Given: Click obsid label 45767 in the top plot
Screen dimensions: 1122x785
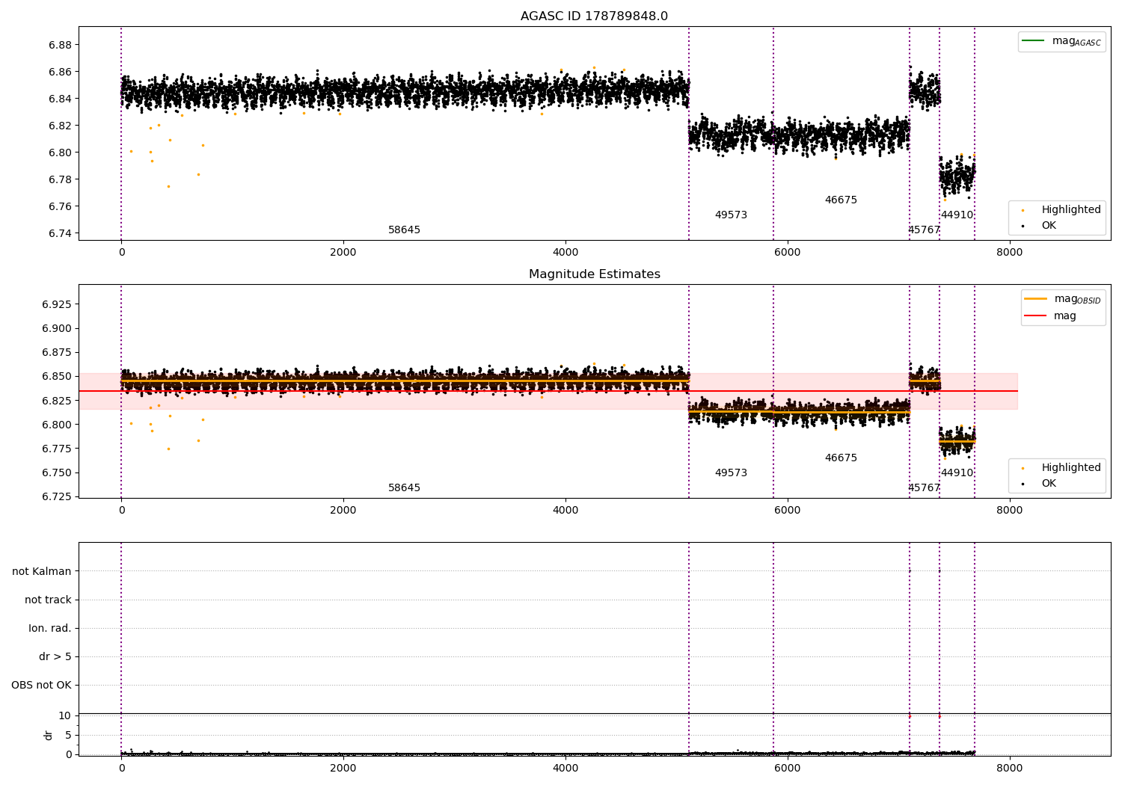Looking at the screenshot, I should [924, 230].
